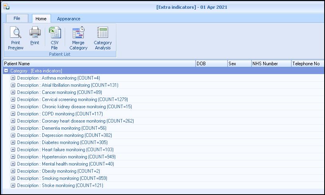Select the Diabetes monitoring row

[x=60, y=142]
